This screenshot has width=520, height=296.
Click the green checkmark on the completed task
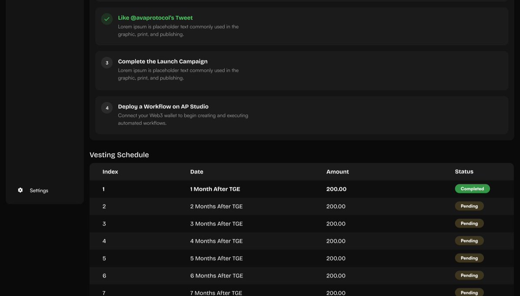click(107, 19)
